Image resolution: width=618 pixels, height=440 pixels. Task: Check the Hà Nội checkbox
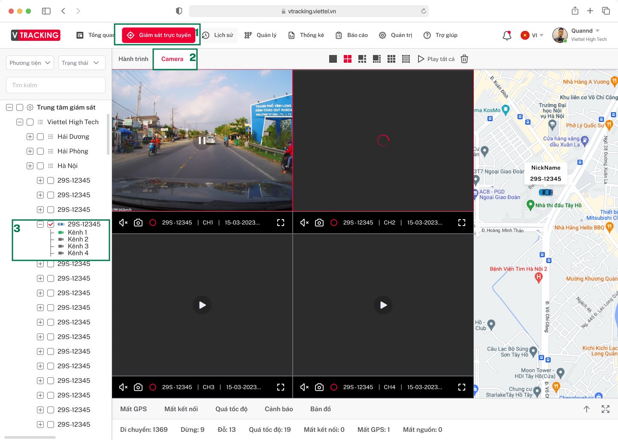(40, 166)
